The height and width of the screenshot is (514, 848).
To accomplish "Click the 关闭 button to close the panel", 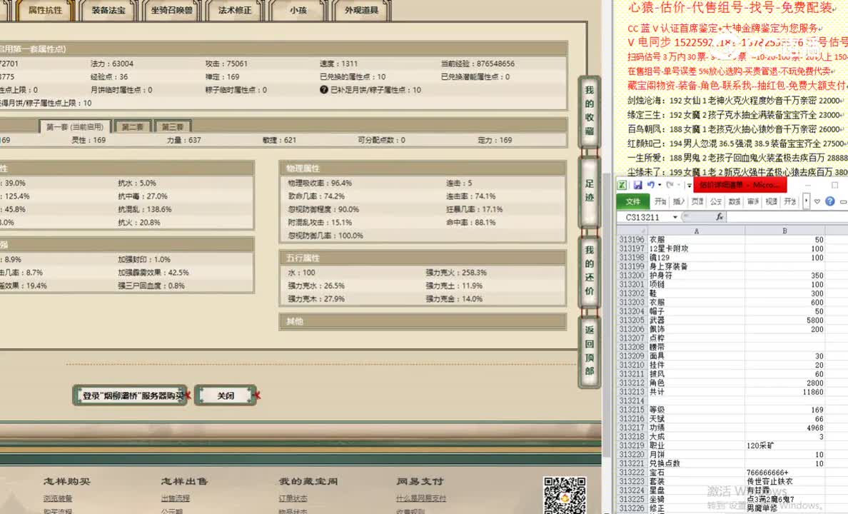I will click(x=226, y=395).
